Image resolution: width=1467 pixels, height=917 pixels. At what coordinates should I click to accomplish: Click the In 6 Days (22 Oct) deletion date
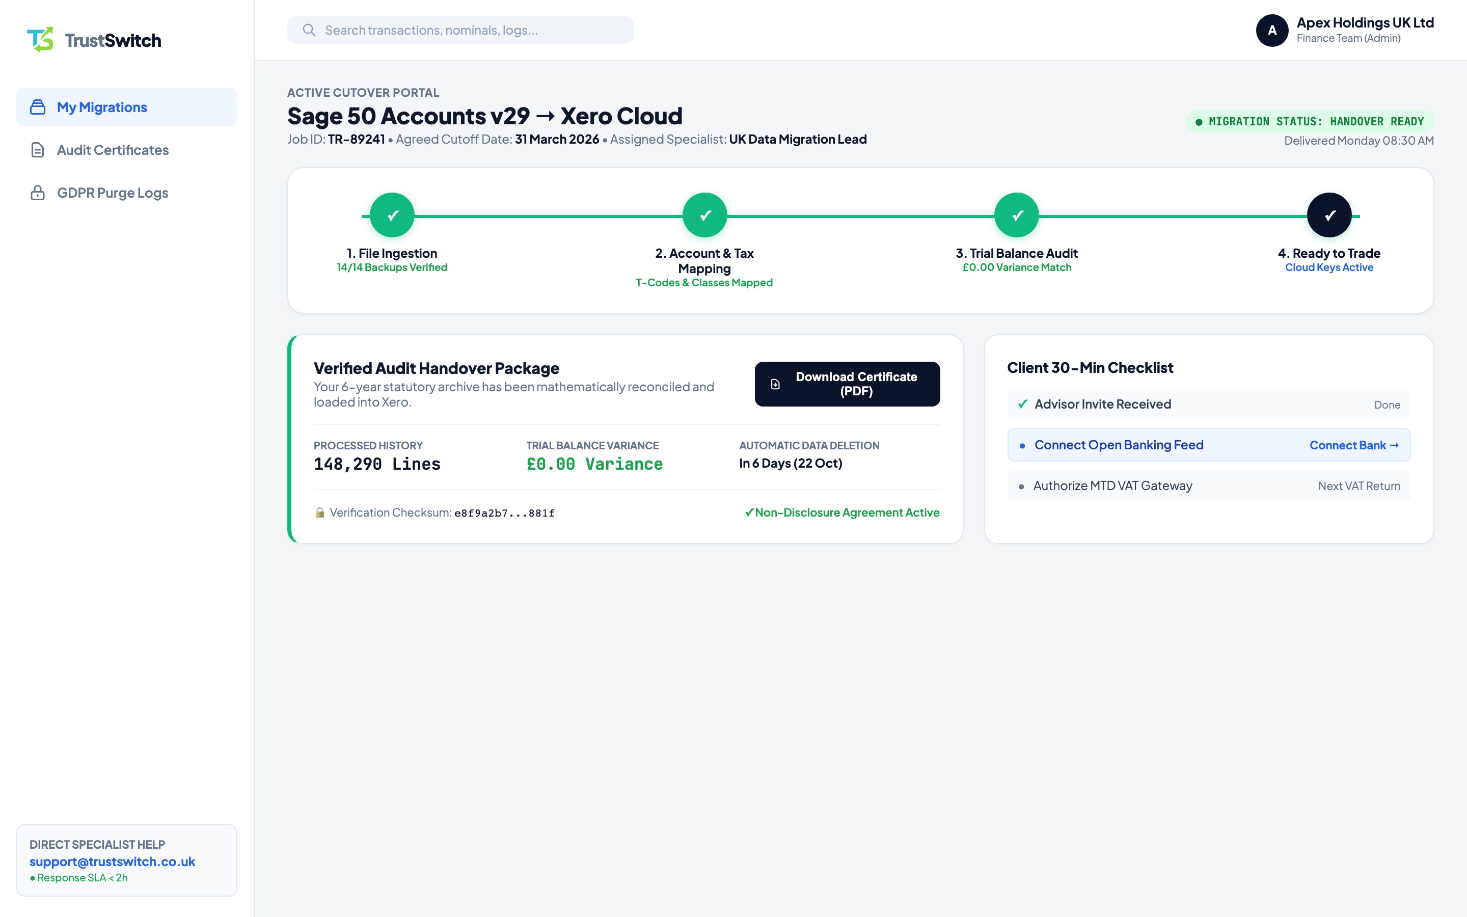791,464
